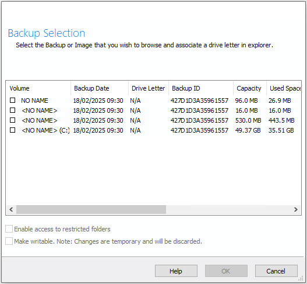The image size is (307, 284).
Task: Click the scrollbar right arrow
Action: click(x=296, y=210)
